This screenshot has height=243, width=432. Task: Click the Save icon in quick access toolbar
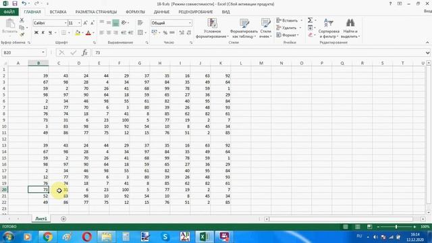click(x=15, y=3)
